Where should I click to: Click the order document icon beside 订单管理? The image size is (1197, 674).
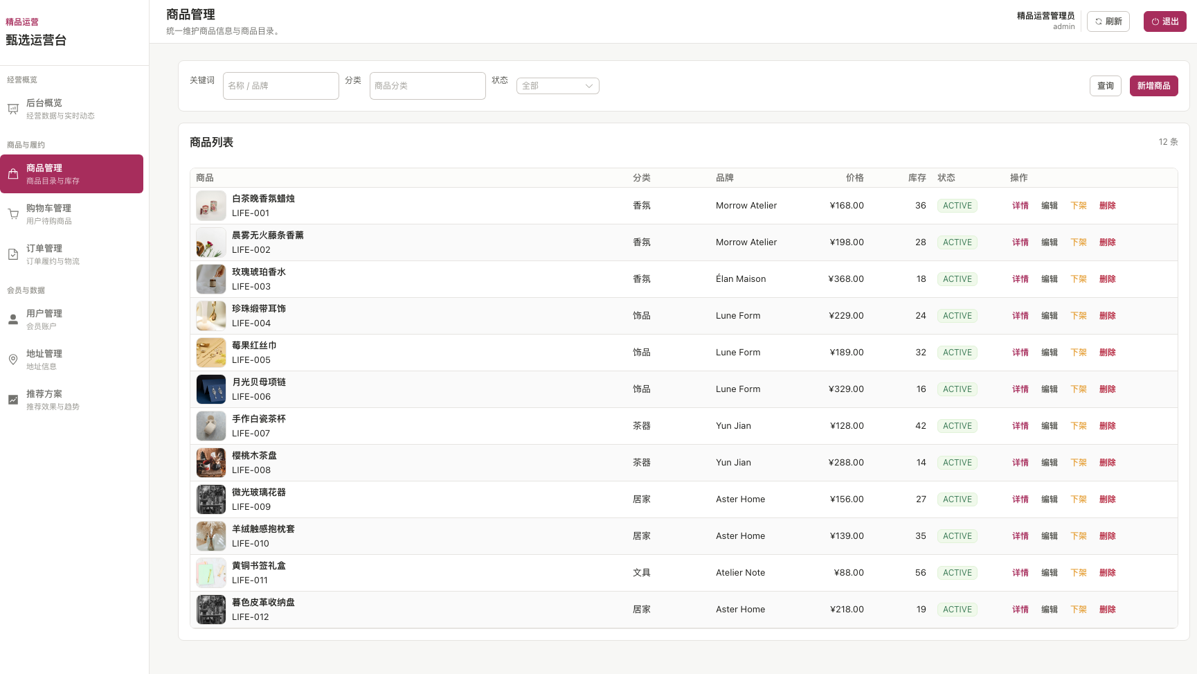pos(13,254)
